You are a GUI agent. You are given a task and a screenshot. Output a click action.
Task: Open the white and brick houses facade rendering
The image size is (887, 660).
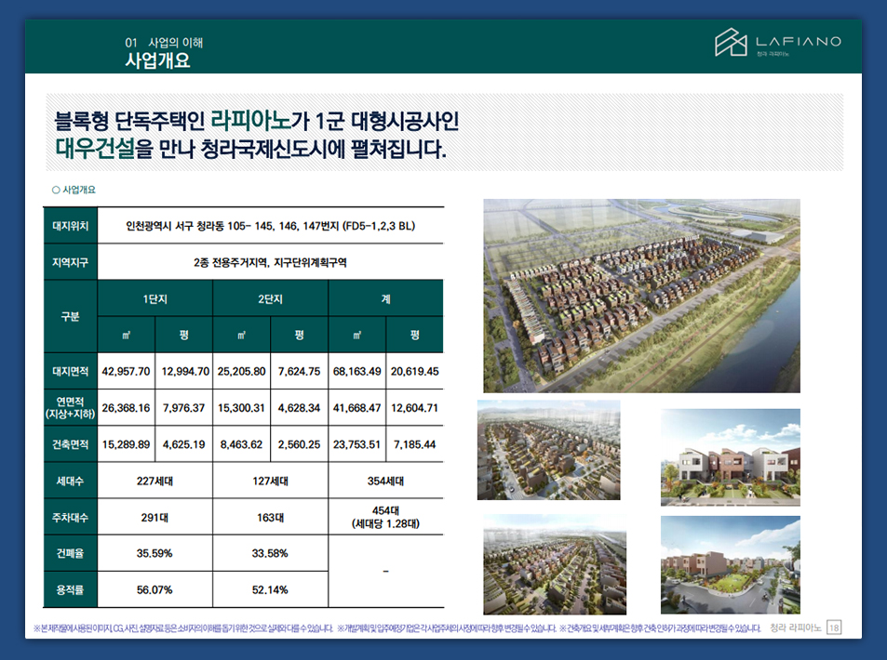tap(731, 457)
